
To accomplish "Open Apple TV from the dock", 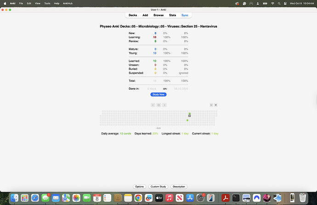I will pyautogui.click(x=159, y=198).
